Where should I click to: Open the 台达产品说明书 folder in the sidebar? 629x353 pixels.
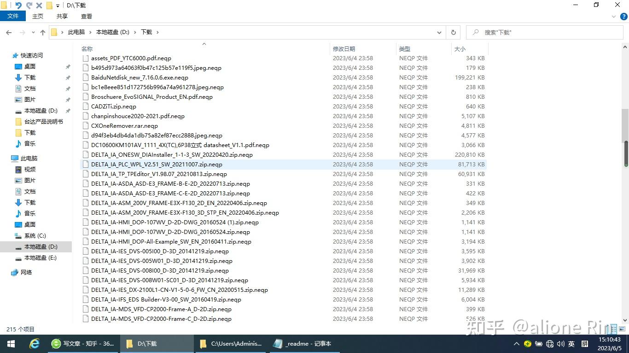pyautogui.click(x=44, y=121)
